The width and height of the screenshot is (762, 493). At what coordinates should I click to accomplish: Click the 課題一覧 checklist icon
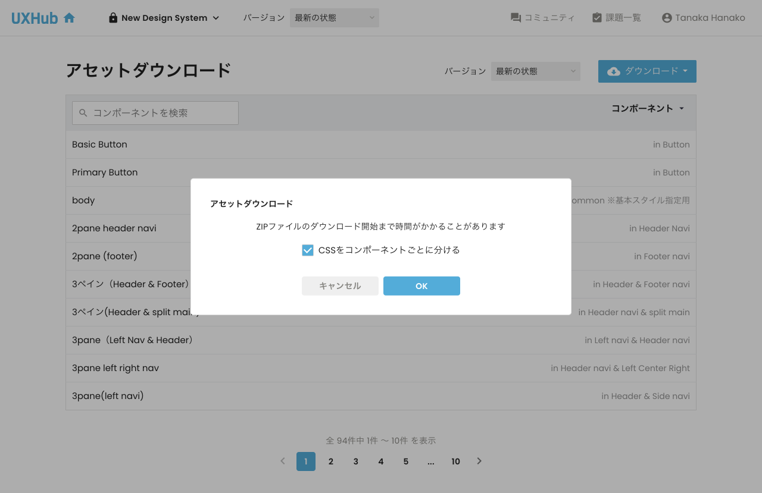[596, 17]
